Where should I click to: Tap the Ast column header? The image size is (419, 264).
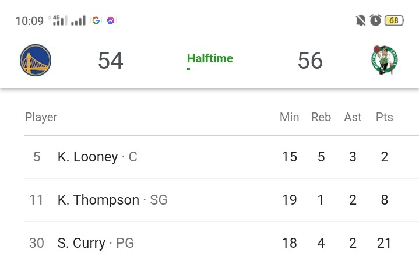pyautogui.click(x=353, y=117)
